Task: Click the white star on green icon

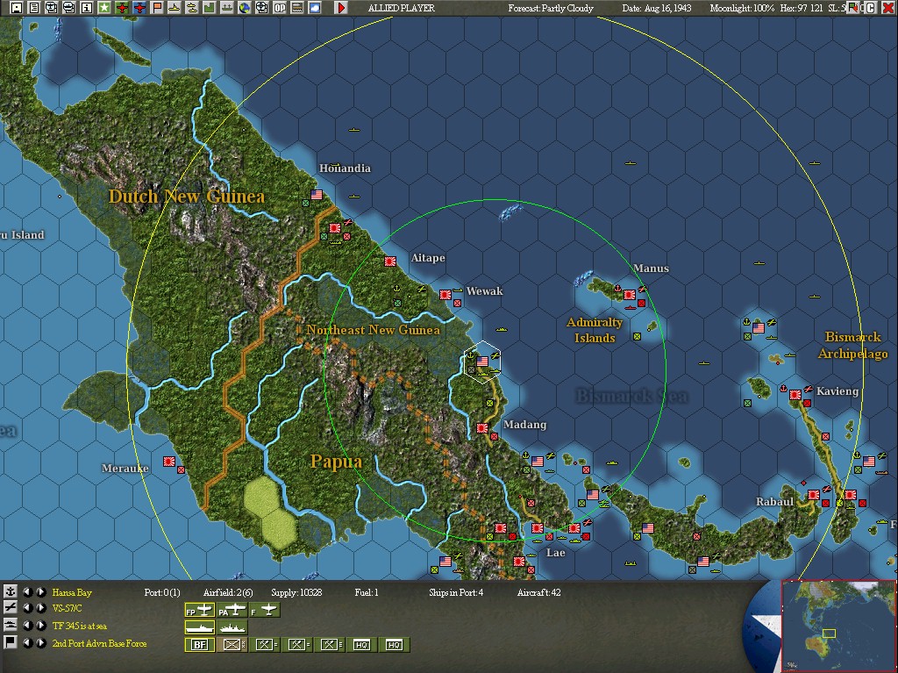Action: point(103,7)
